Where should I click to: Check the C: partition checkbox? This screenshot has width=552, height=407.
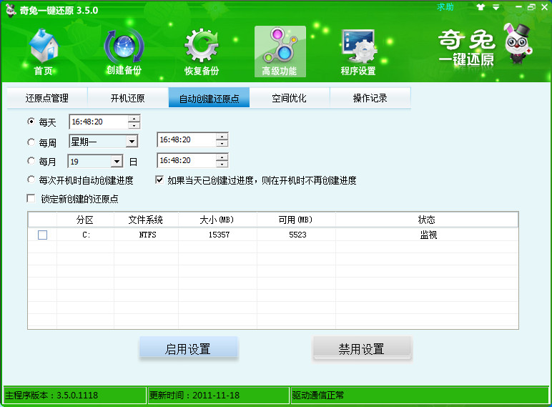pos(43,235)
